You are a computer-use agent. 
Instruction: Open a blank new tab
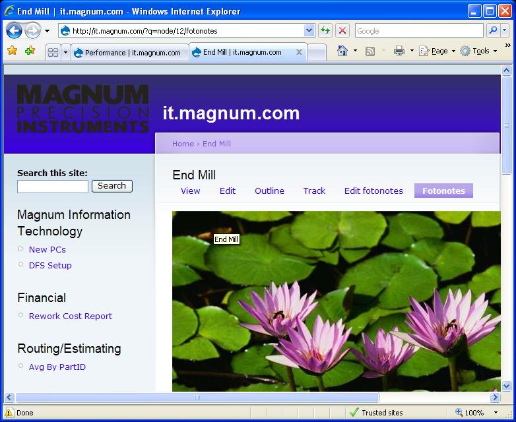pos(317,53)
